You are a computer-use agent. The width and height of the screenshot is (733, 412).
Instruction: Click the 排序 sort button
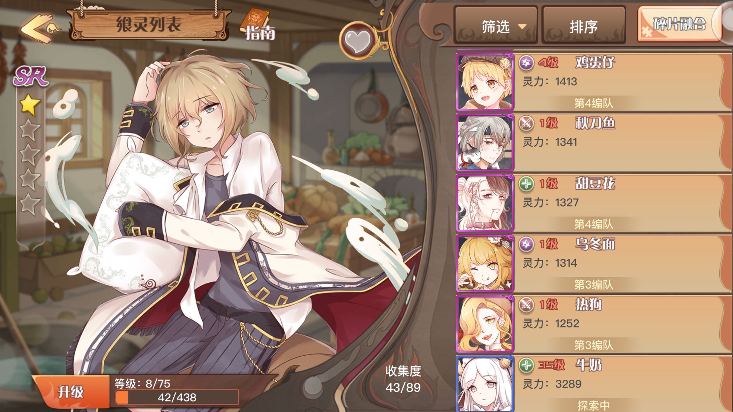[x=583, y=26]
